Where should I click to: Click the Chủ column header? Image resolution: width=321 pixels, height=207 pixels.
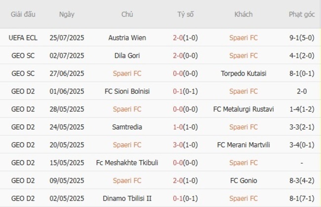pos(127,14)
